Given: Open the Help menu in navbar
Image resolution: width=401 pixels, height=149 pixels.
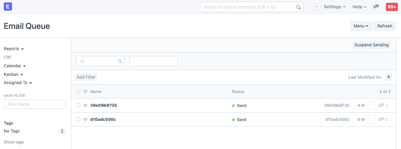Looking at the screenshot, I should [x=359, y=7].
